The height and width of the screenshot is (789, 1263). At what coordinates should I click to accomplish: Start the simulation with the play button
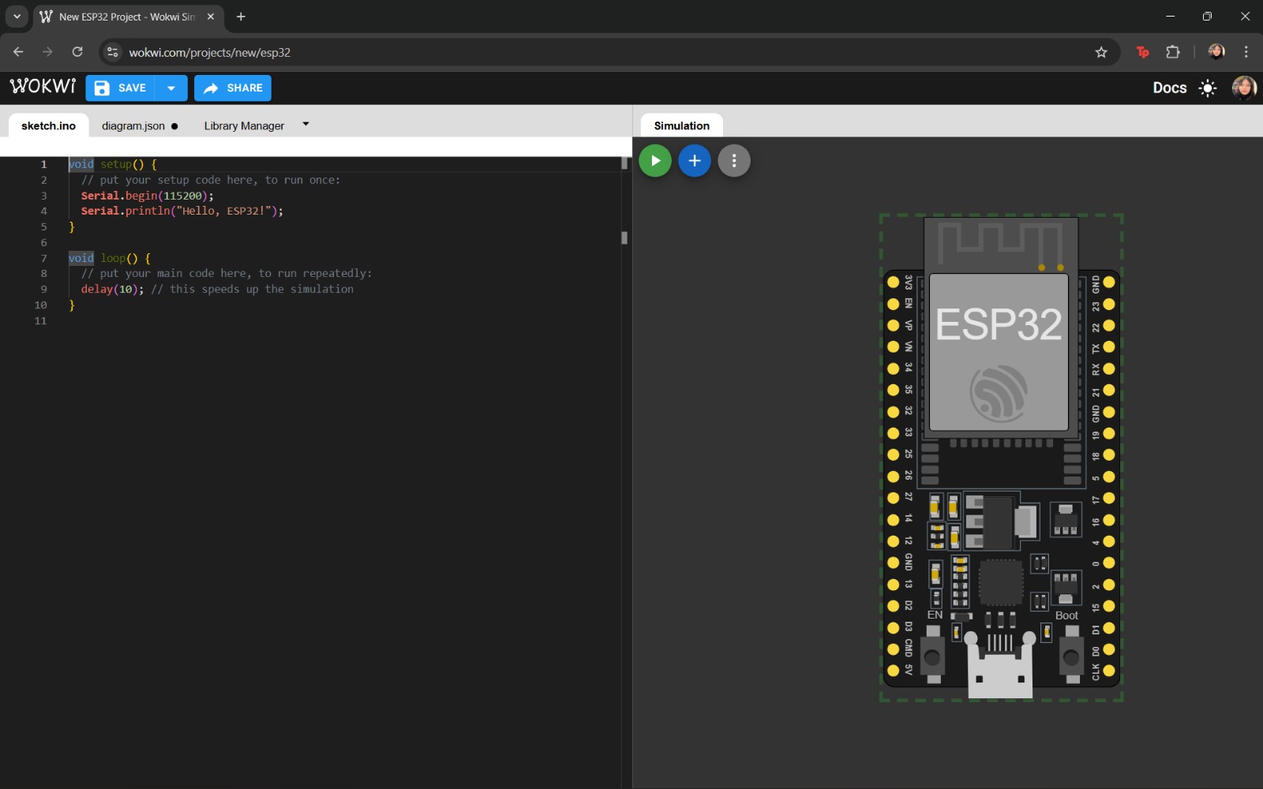tap(655, 161)
